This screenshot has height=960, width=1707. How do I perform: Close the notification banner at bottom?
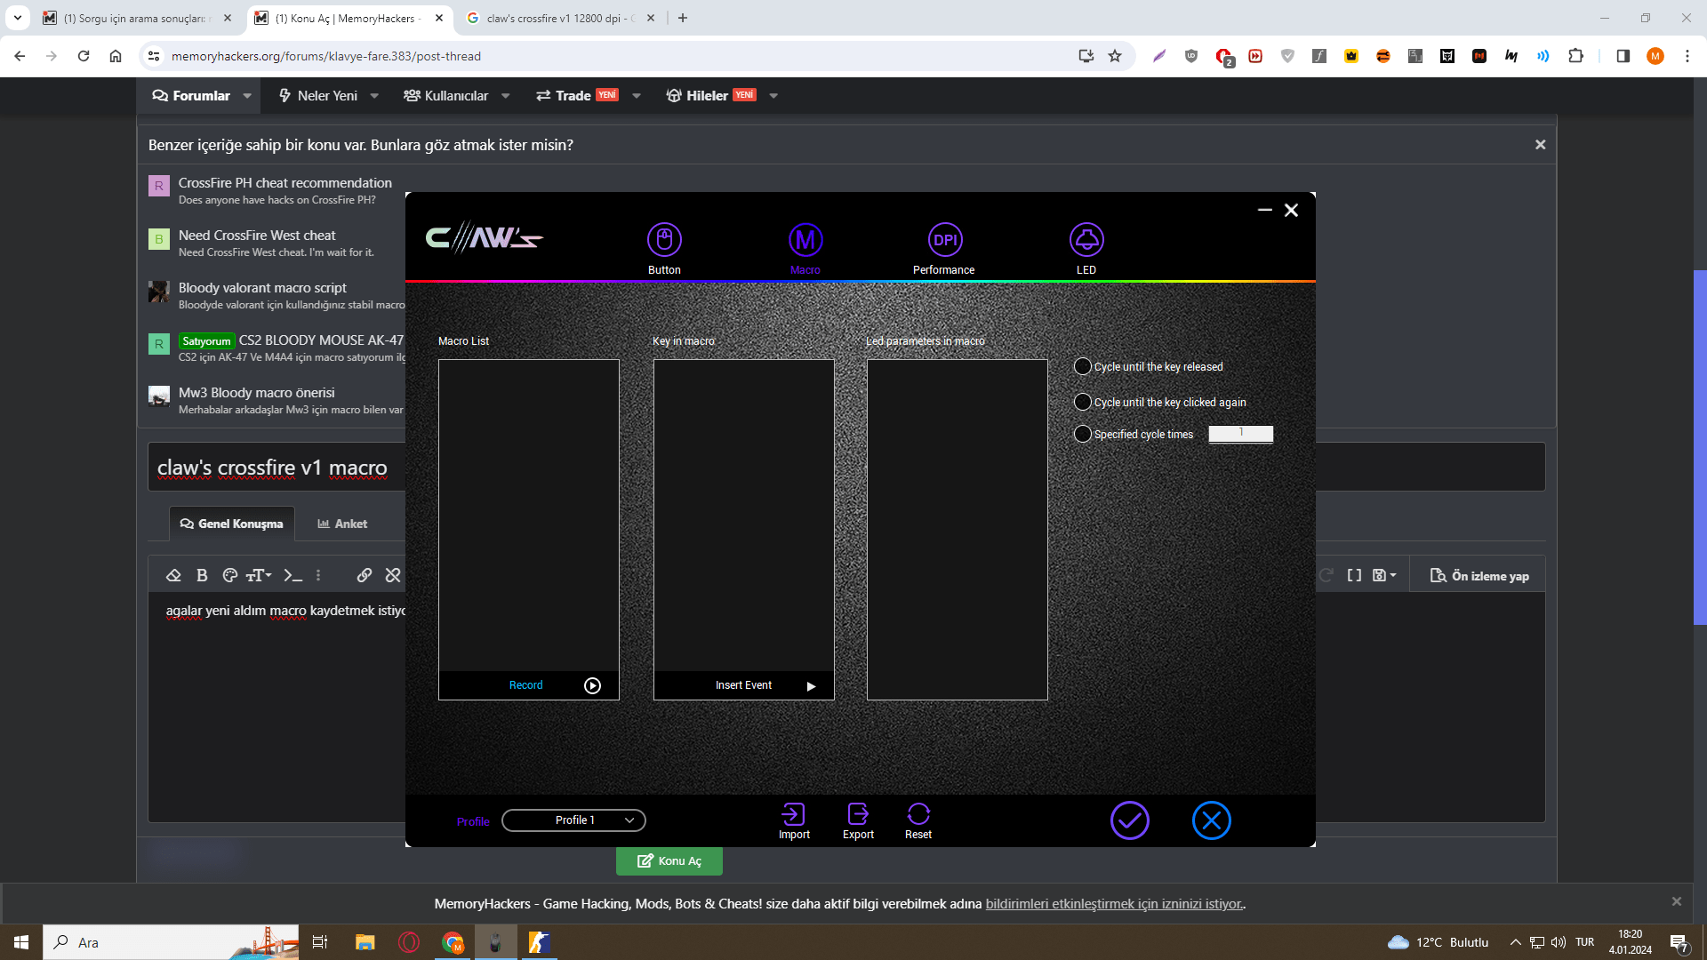tap(1676, 901)
